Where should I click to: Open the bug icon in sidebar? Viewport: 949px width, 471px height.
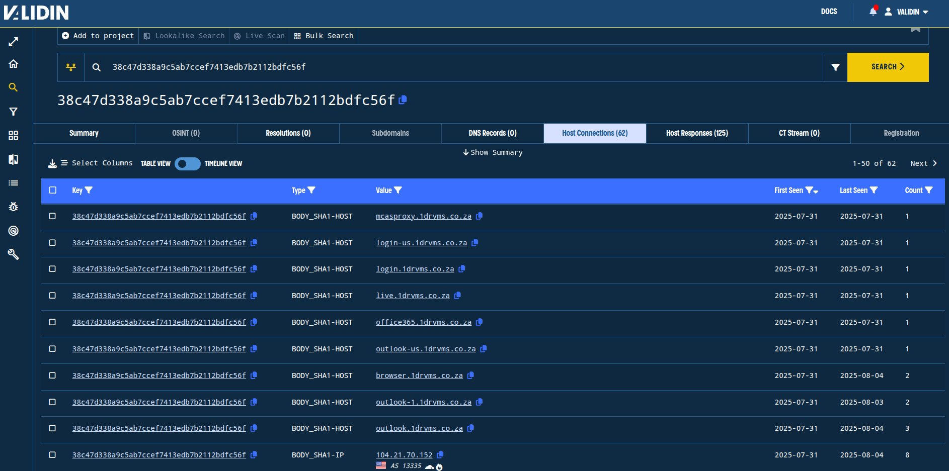[x=14, y=207]
